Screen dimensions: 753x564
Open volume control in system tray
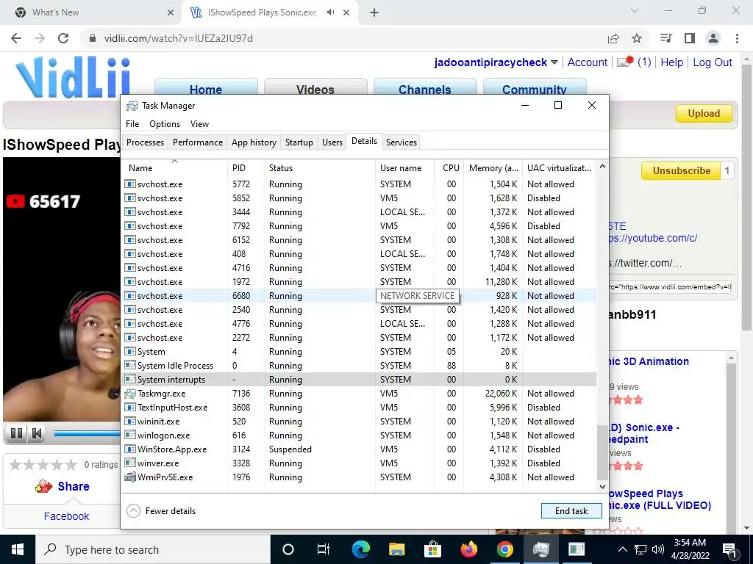pyautogui.click(x=657, y=549)
